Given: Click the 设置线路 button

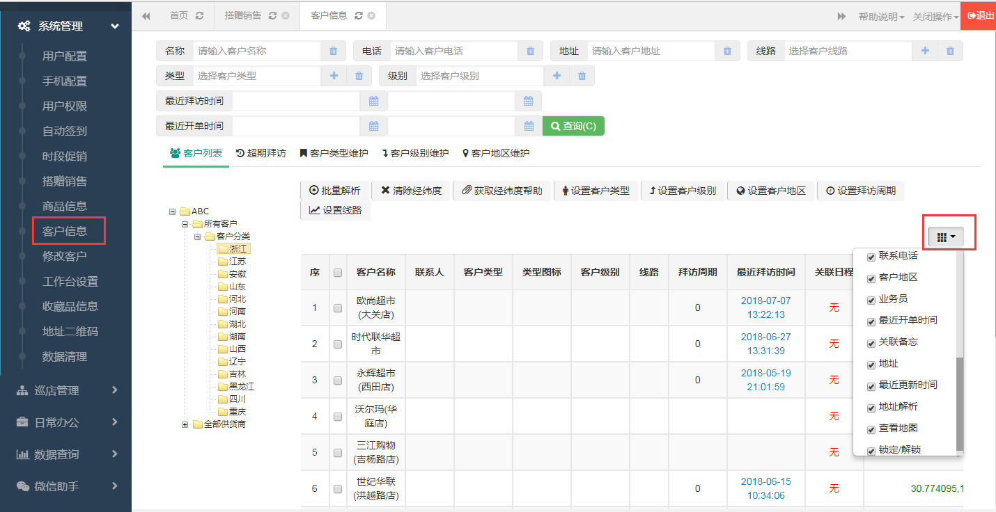Looking at the screenshot, I should 336,210.
